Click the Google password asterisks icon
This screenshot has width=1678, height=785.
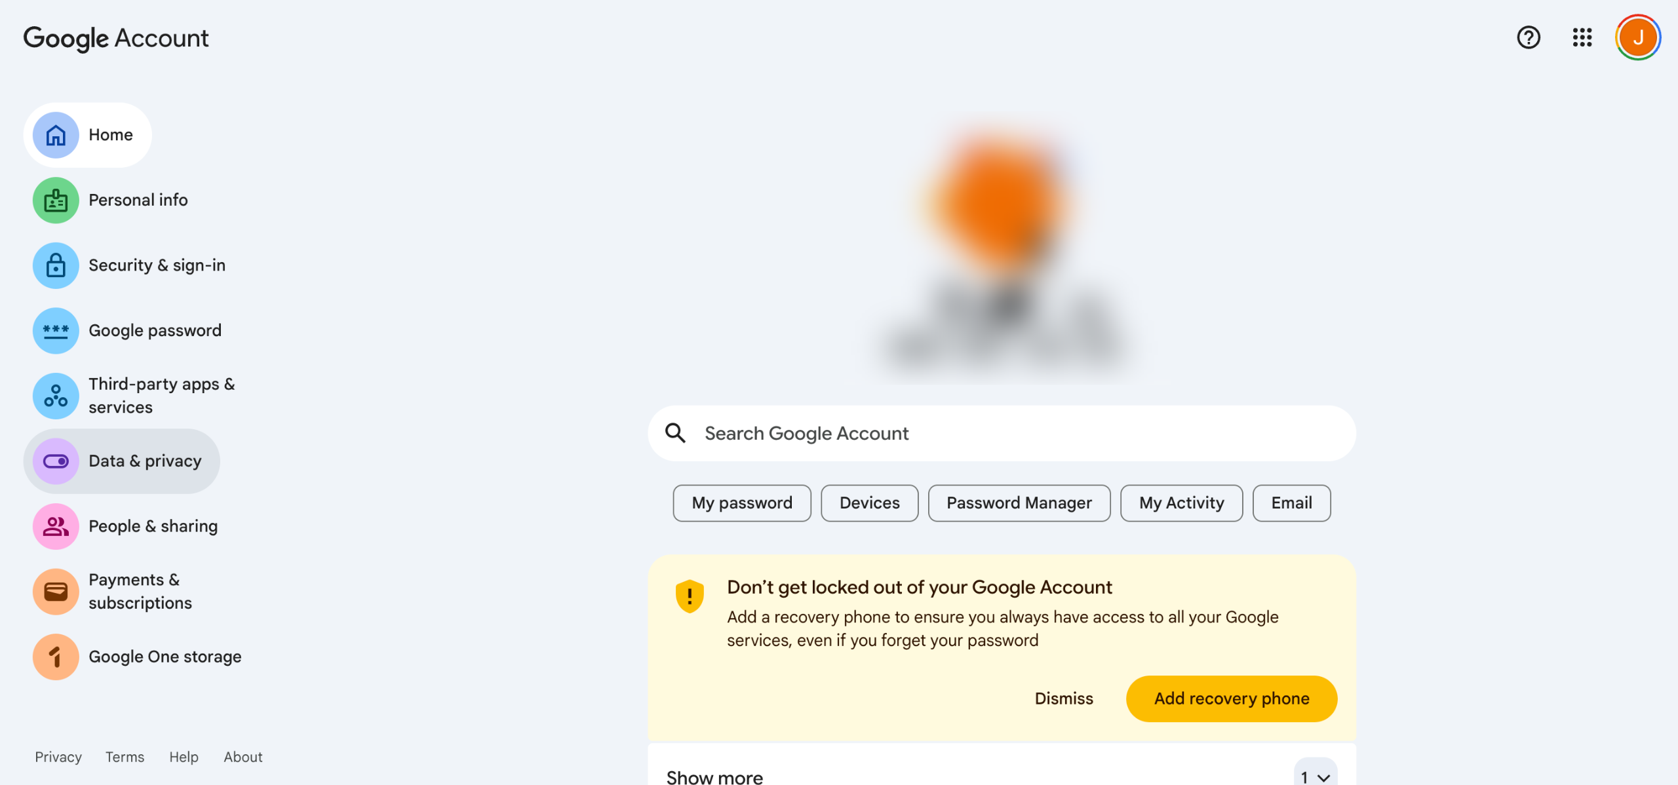point(56,331)
